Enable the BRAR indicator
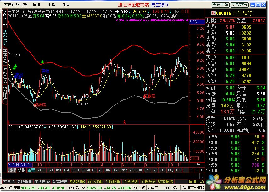The width and height of the screenshot is (269, 192). click(x=86, y=170)
